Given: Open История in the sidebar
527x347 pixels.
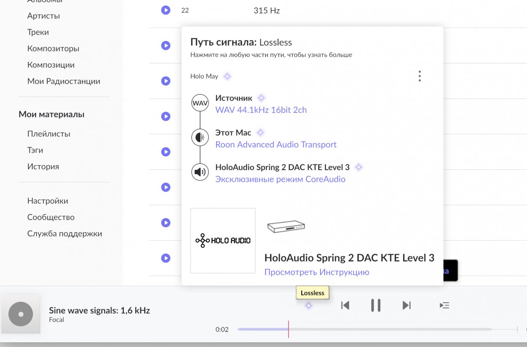Looking at the screenshot, I should 43,166.
